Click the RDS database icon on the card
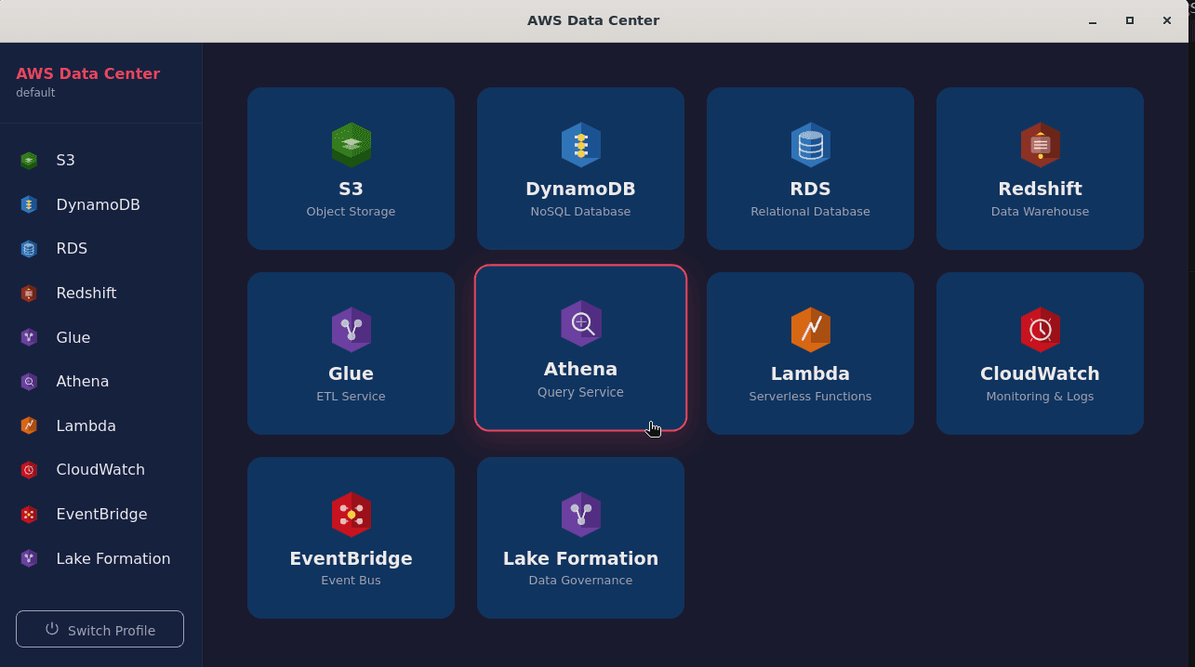Viewport: 1195px width, 667px height. 811,145
